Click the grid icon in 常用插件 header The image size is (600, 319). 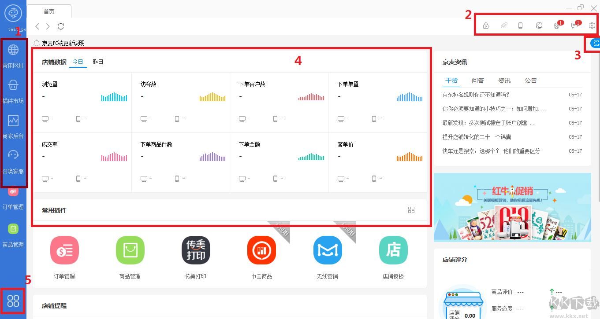coord(411,210)
